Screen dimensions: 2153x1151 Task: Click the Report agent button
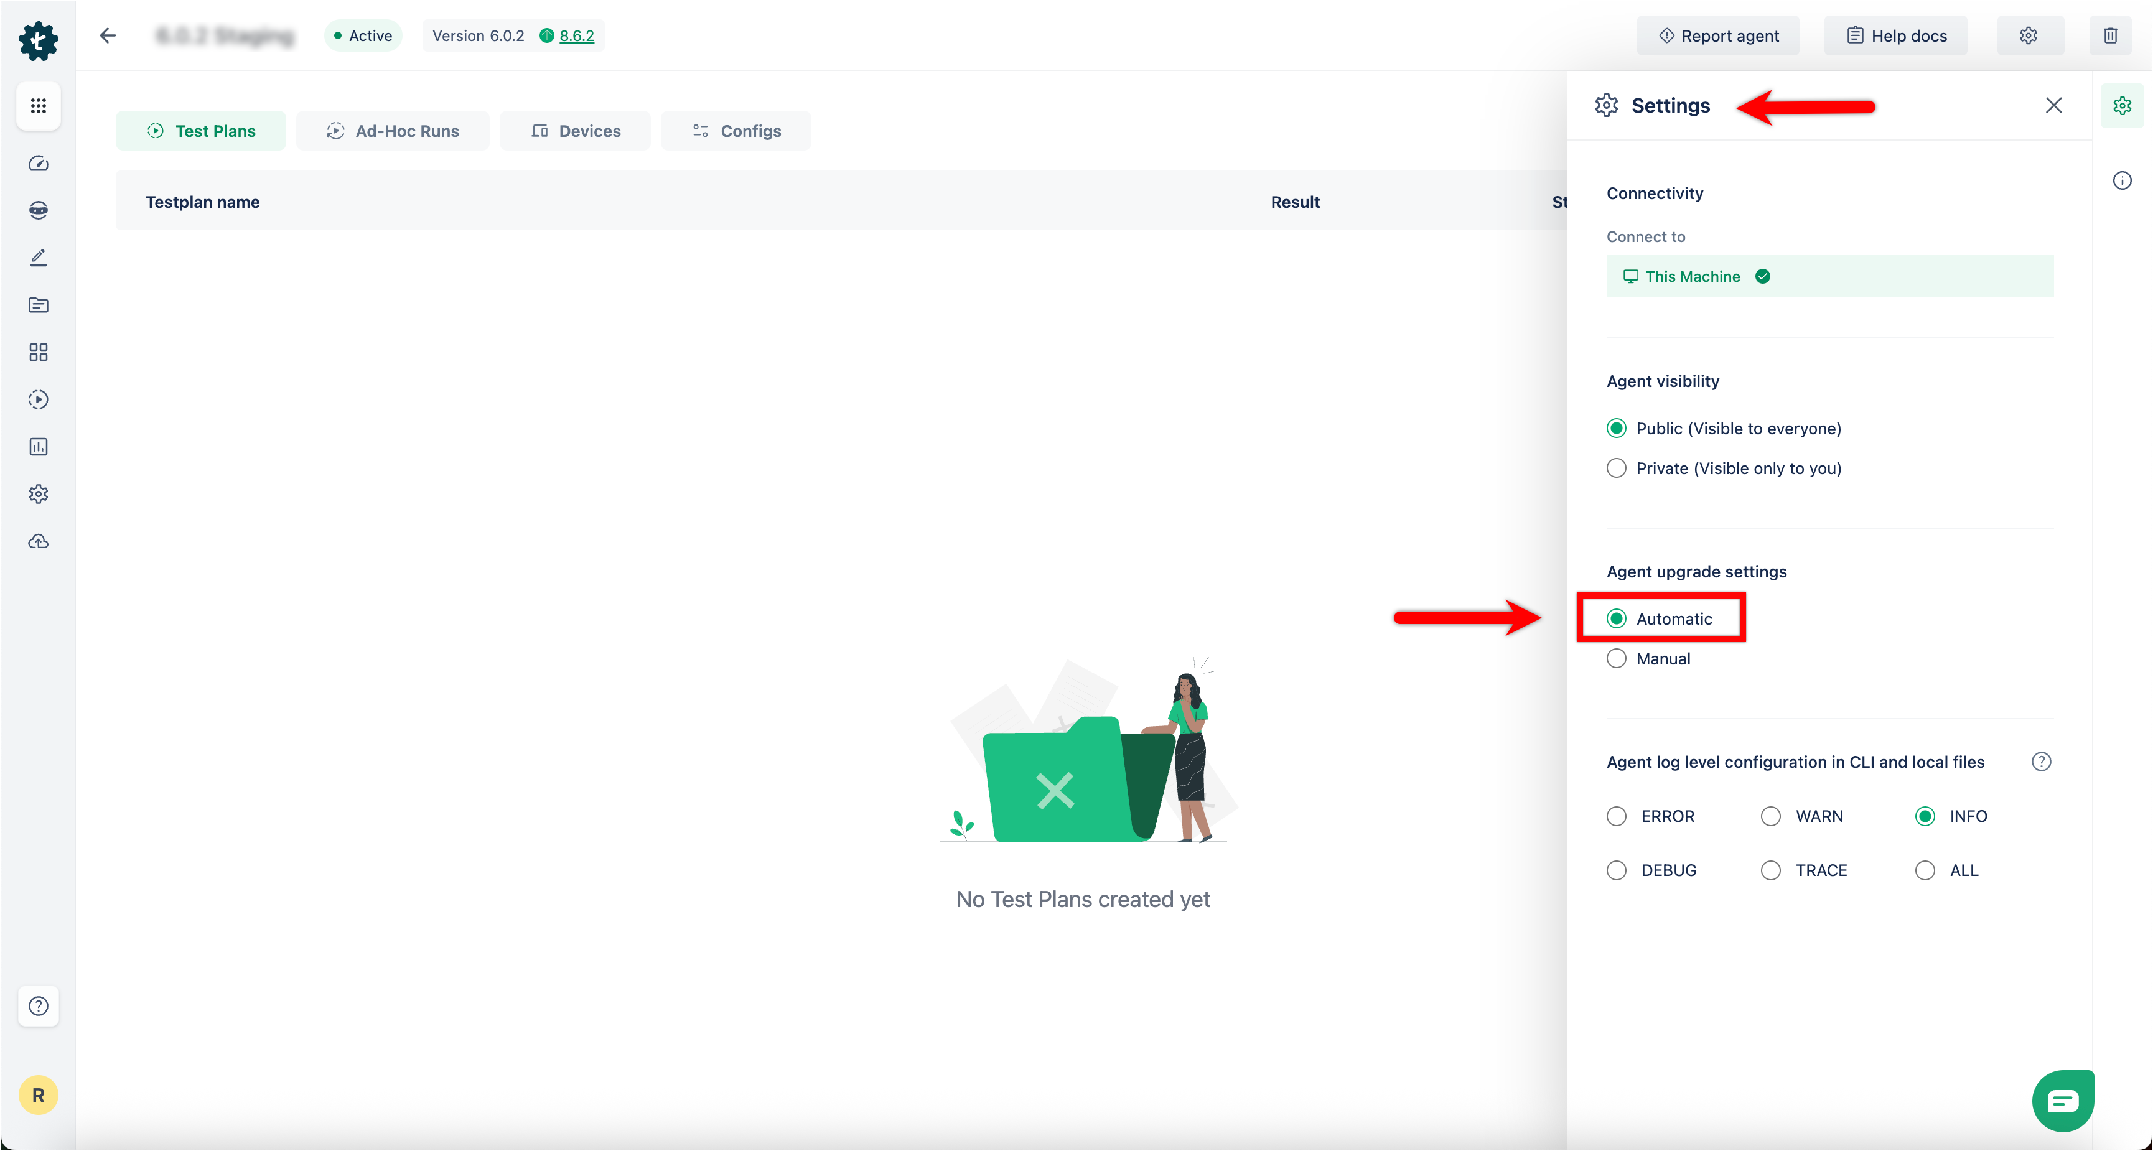(x=1719, y=36)
